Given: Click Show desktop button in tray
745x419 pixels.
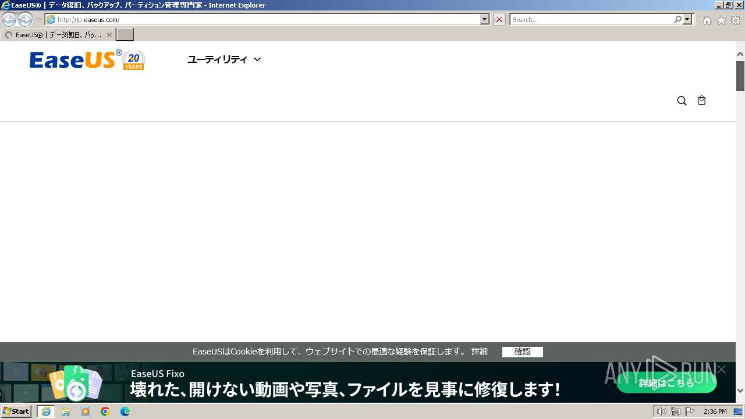Looking at the screenshot, I should [x=738, y=411].
